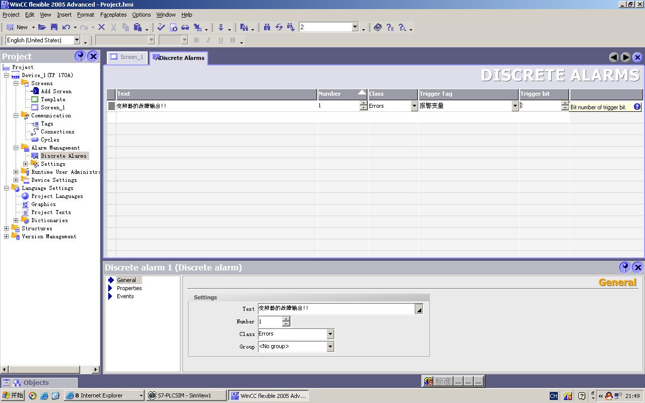Close the Discrete alarm properties panel

point(638,267)
